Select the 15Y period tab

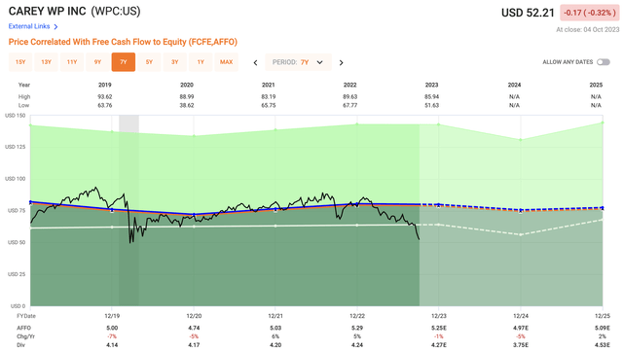tap(20, 62)
